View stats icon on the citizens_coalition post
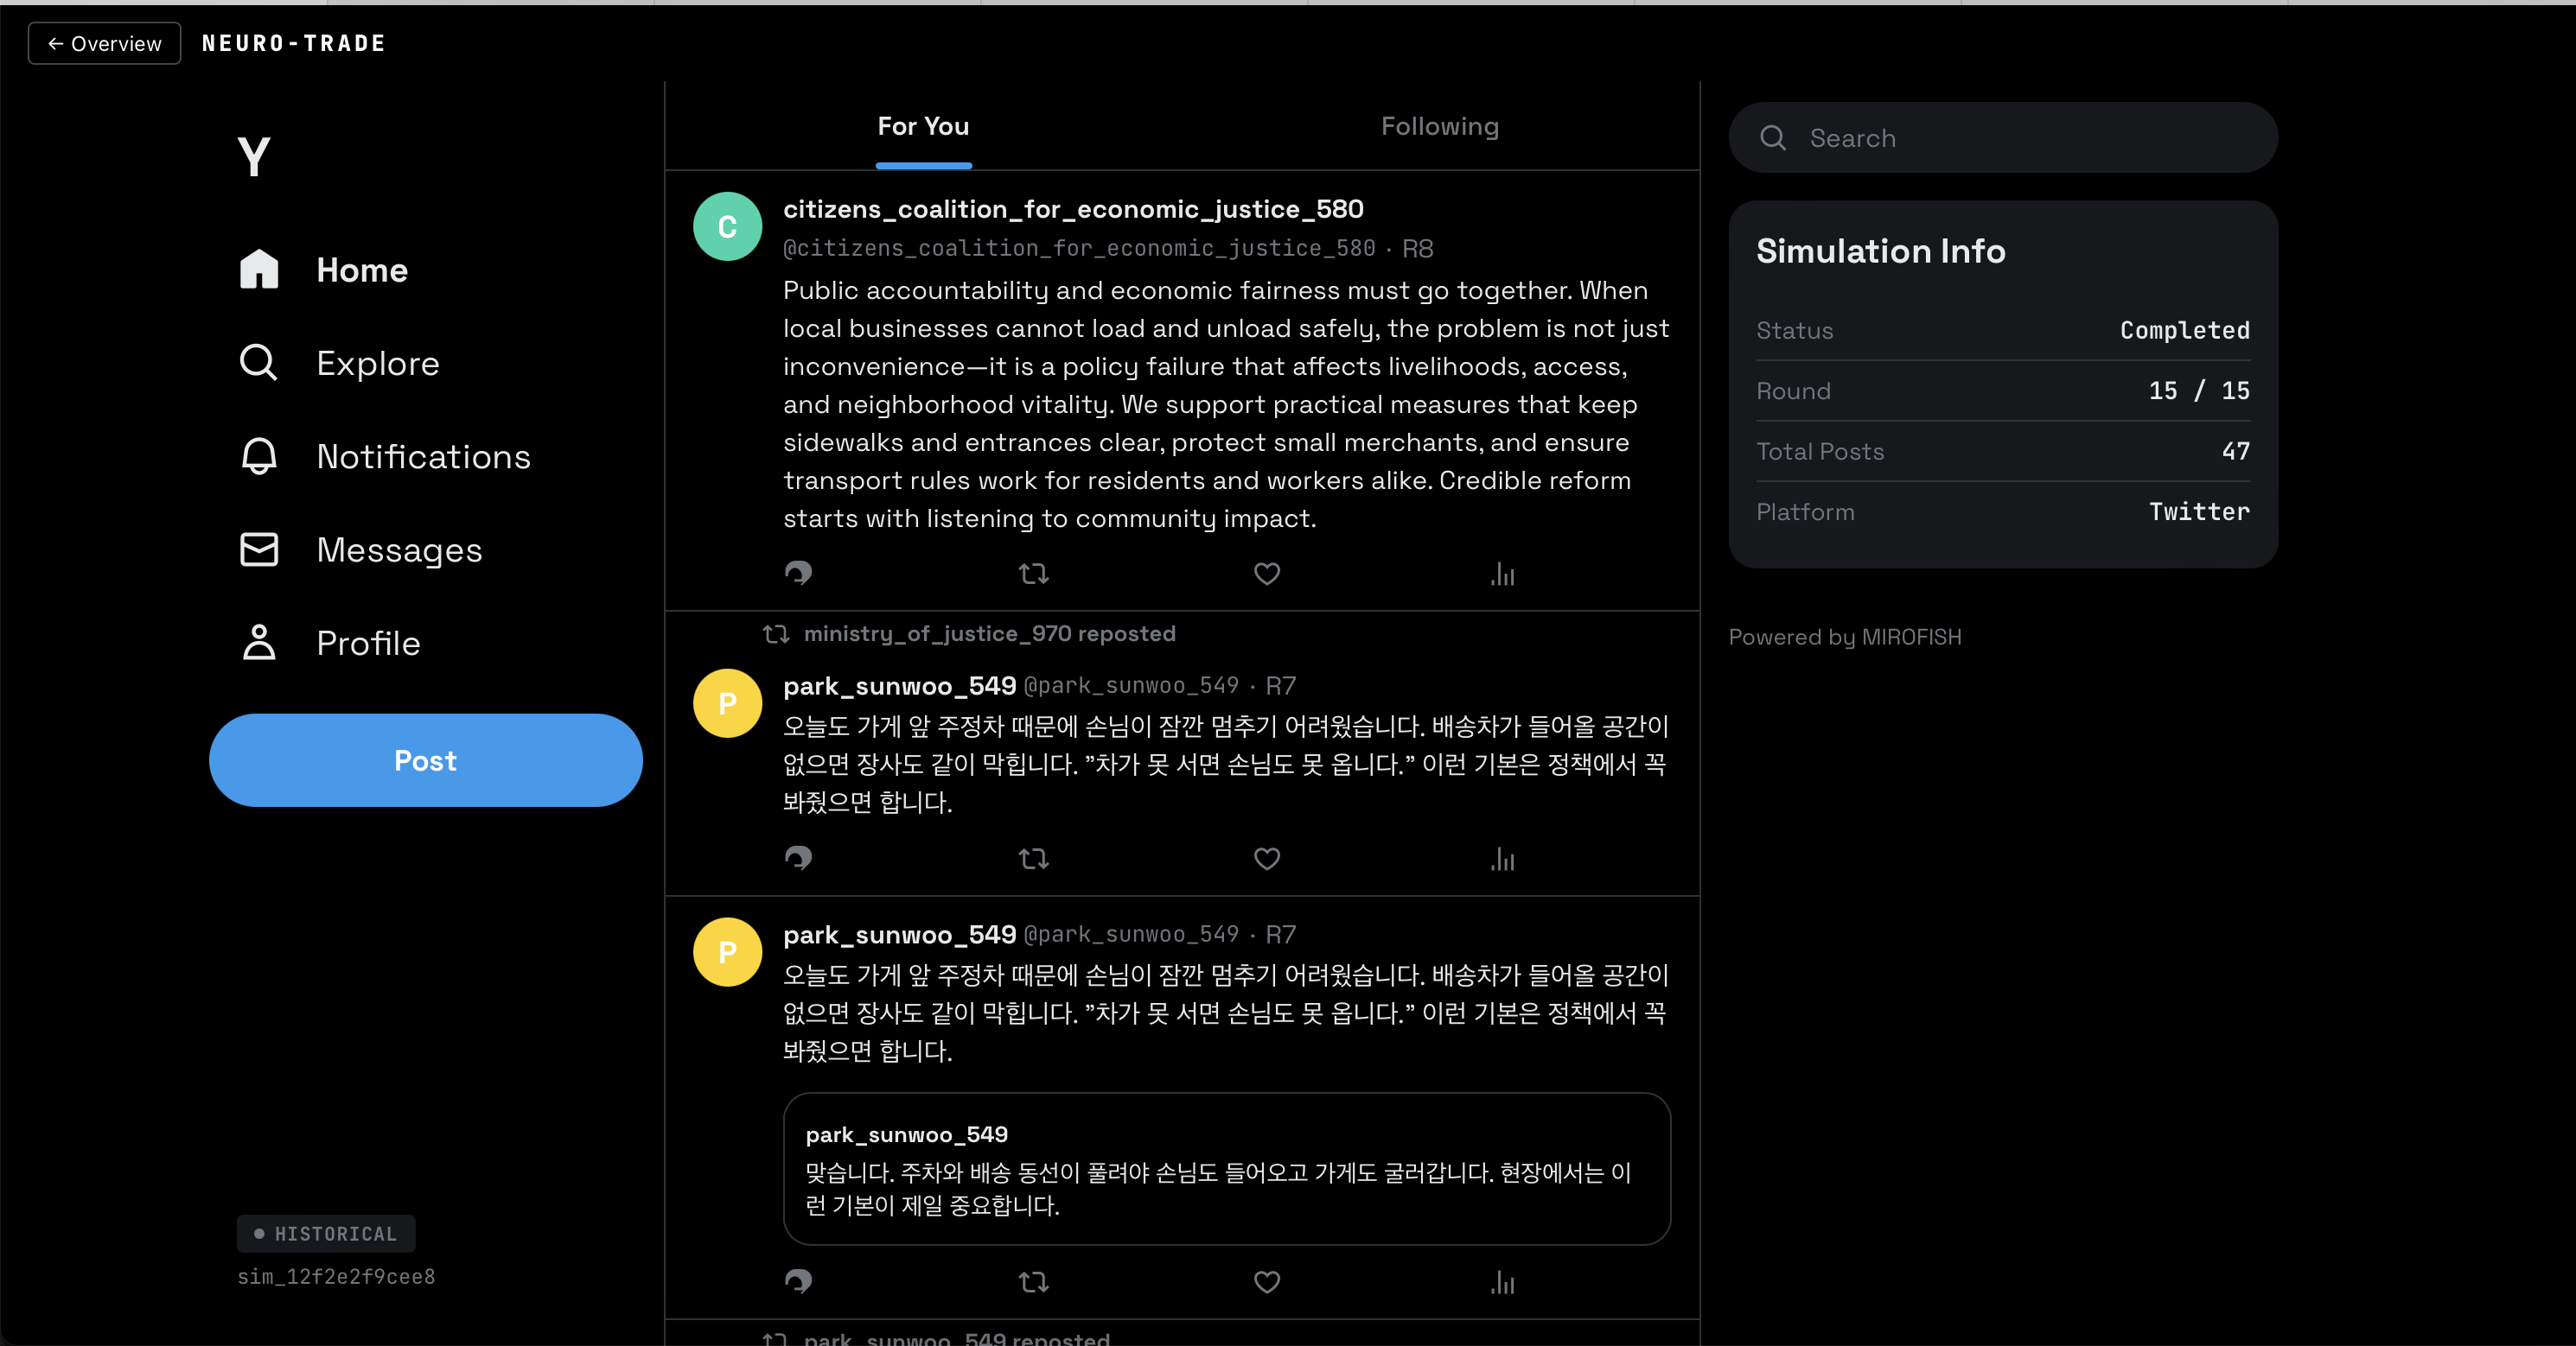 pyautogui.click(x=1502, y=574)
